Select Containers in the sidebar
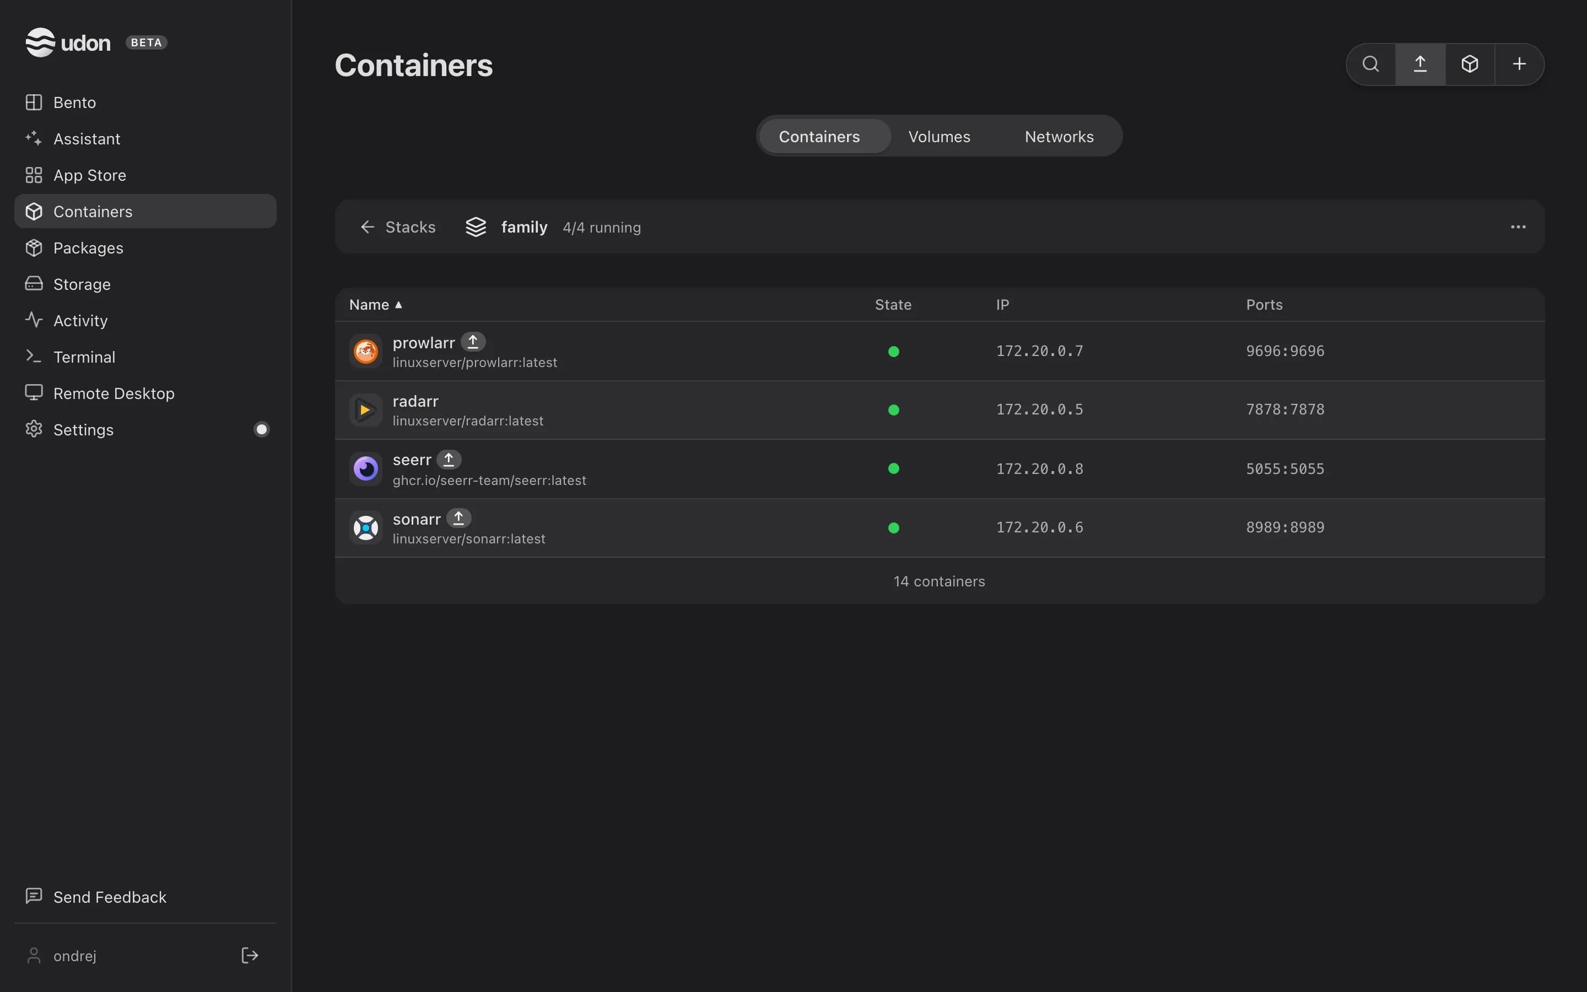1587x992 pixels. (x=145, y=211)
